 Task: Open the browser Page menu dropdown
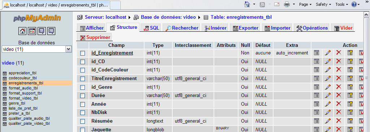pyautogui.click(x=305, y=4)
